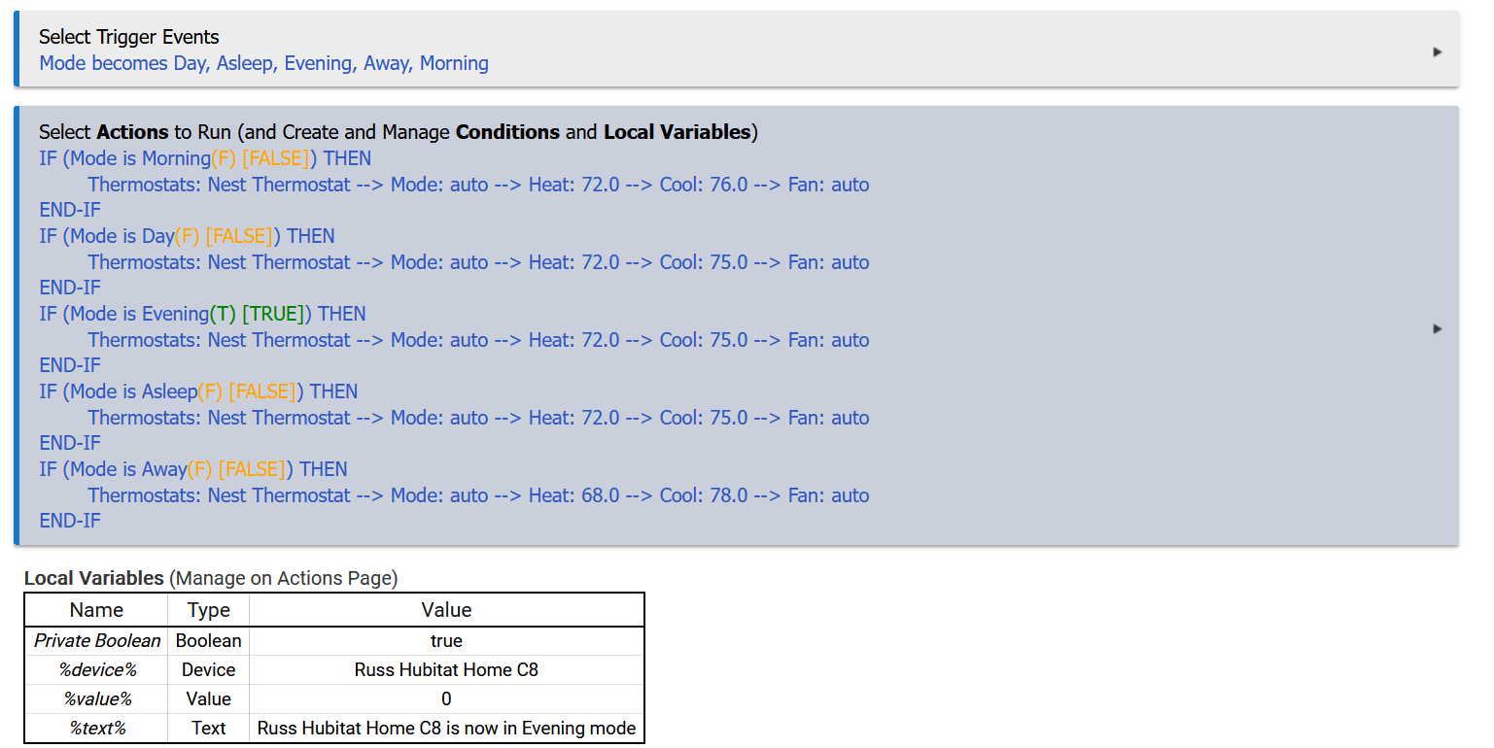This screenshot has width=1494, height=748.
Task: Select the Private Boolean variable name
Action: pos(97,641)
